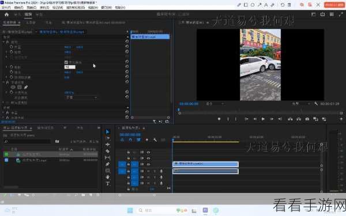Toggle Scale animation stopwatch
346x216 pixels.
(x=12, y=52)
